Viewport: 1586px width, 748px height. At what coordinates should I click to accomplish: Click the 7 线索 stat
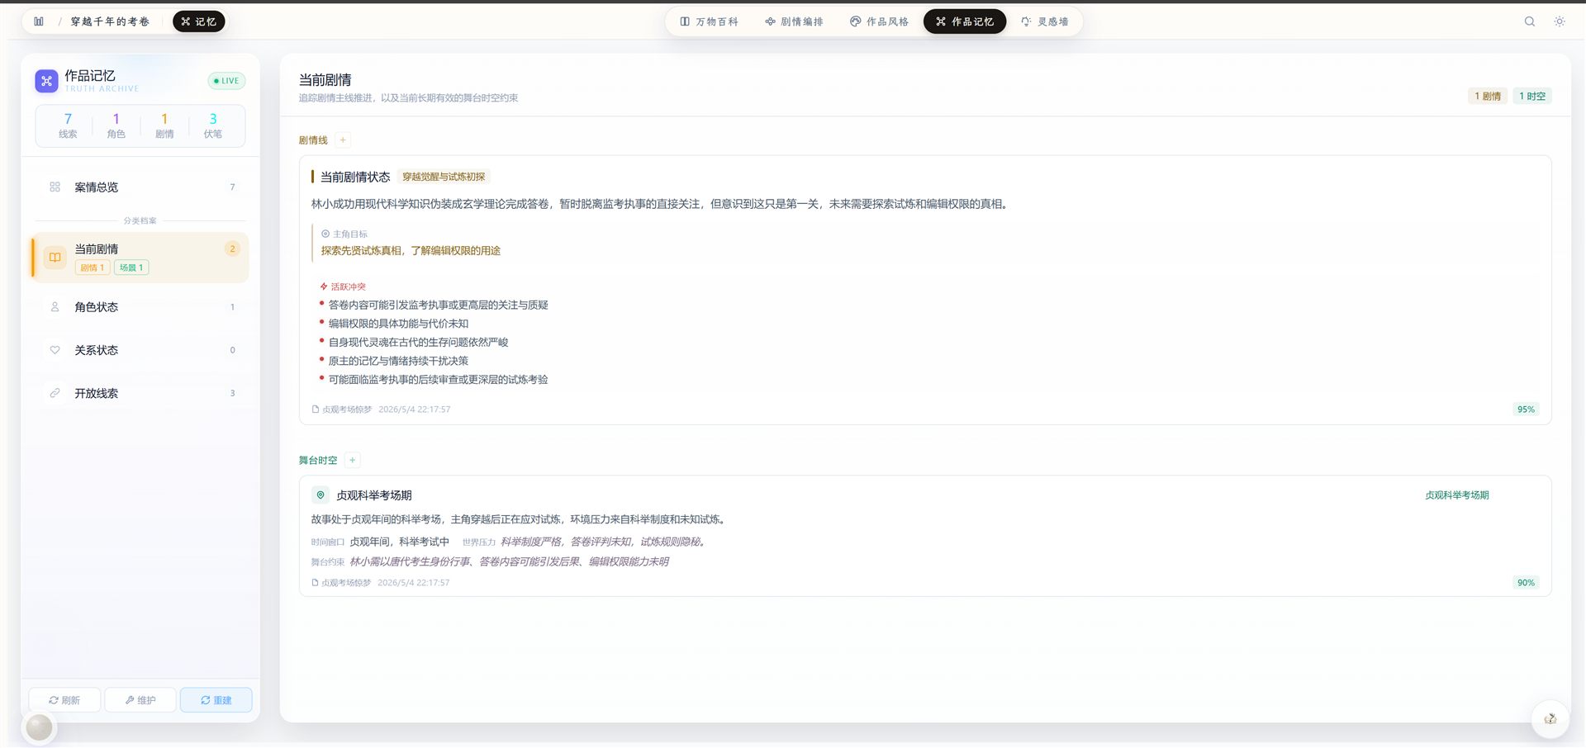point(68,125)
